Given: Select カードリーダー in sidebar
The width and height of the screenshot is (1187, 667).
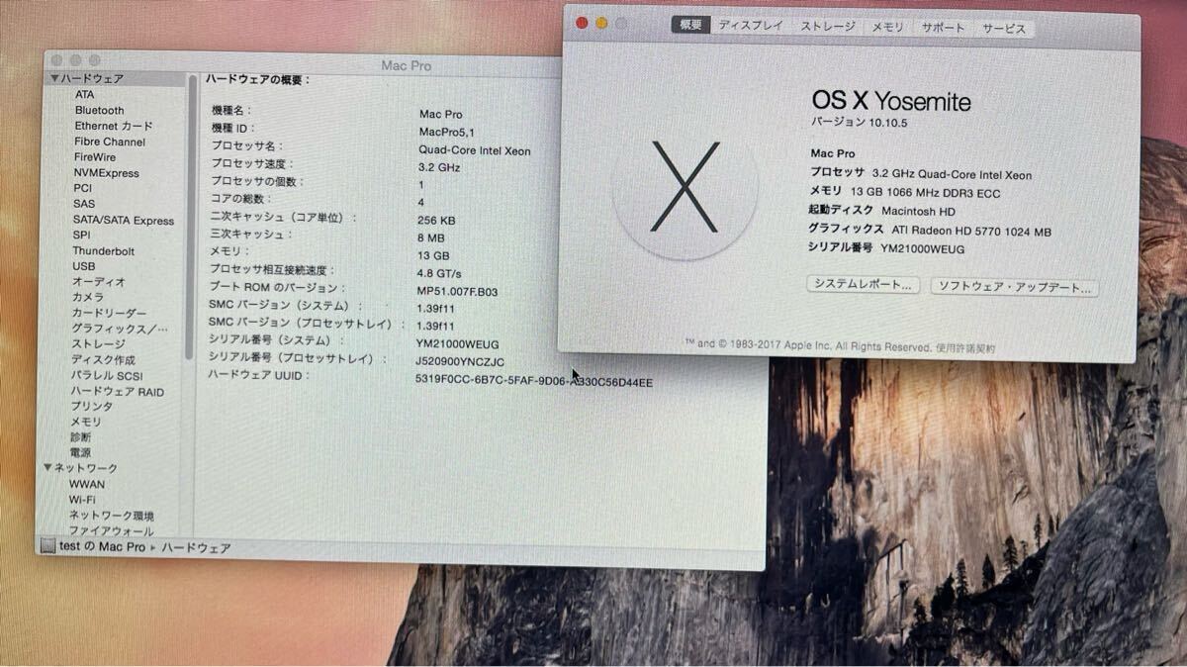Looking at the screenshot, I should pos(109,314).
